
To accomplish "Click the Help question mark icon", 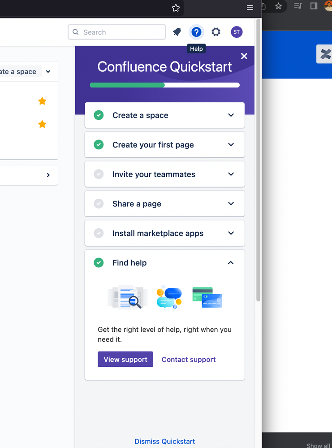I will pyautogui.click(x=196, y=32).
